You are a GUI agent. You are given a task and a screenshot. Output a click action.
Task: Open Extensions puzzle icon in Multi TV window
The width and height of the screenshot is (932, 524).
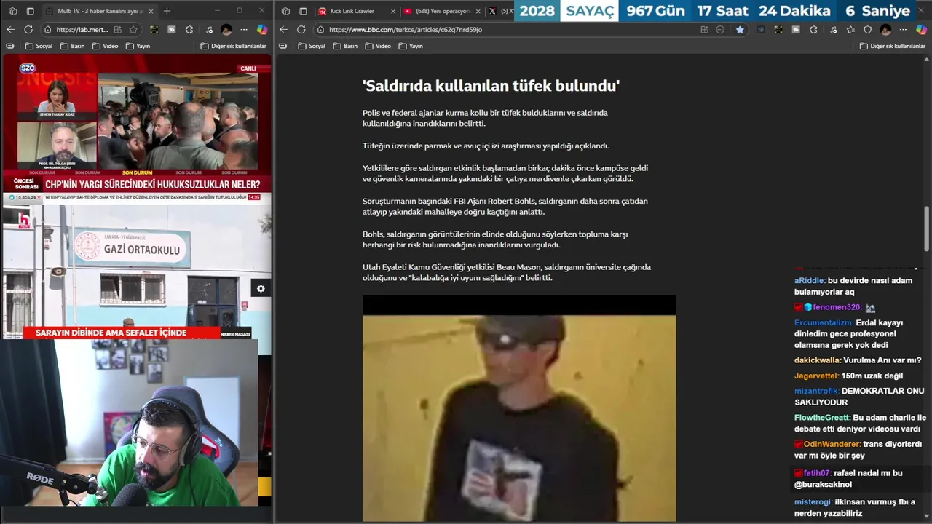point(189,29)
